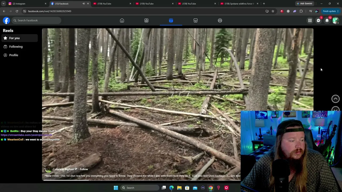Go back to the previous page
The width and height of the screenshot is (342, 192).
(4, 11)
